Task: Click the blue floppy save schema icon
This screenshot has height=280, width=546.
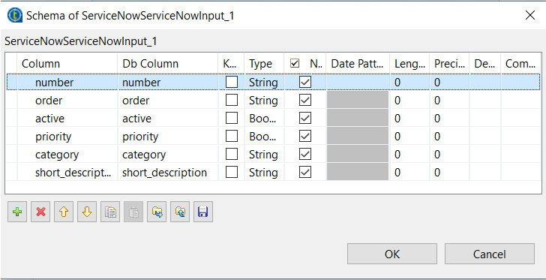Action: [203, 212]
